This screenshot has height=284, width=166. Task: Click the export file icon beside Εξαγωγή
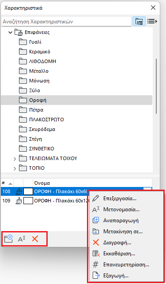[96, 276]
